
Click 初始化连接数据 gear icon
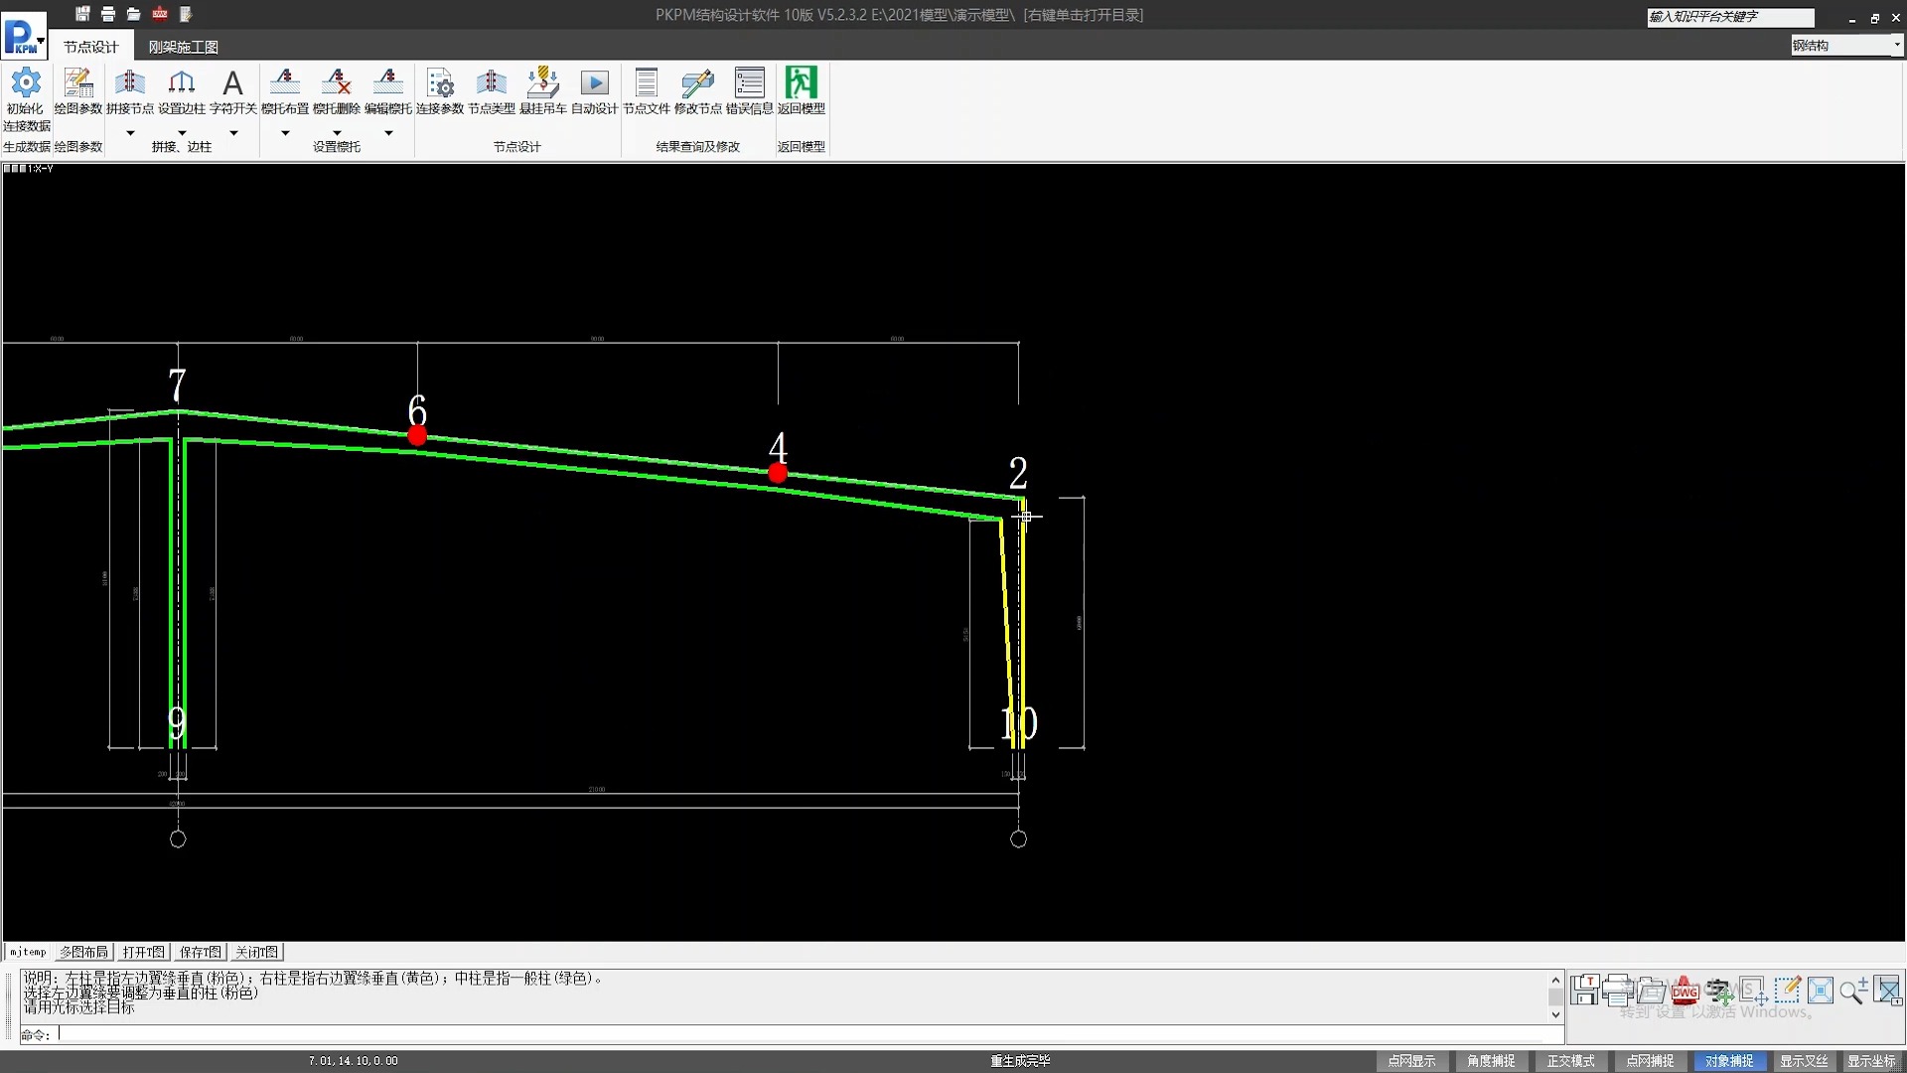(26, 83)
